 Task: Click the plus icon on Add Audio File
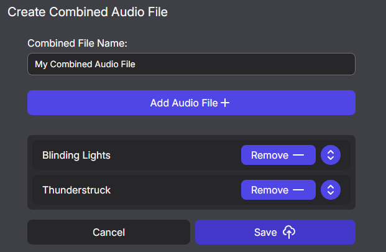(x=225, y=103)
